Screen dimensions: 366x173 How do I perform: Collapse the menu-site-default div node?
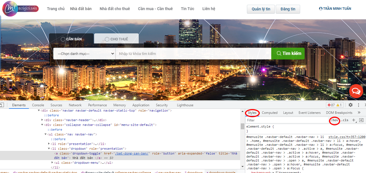pos(42,125)
